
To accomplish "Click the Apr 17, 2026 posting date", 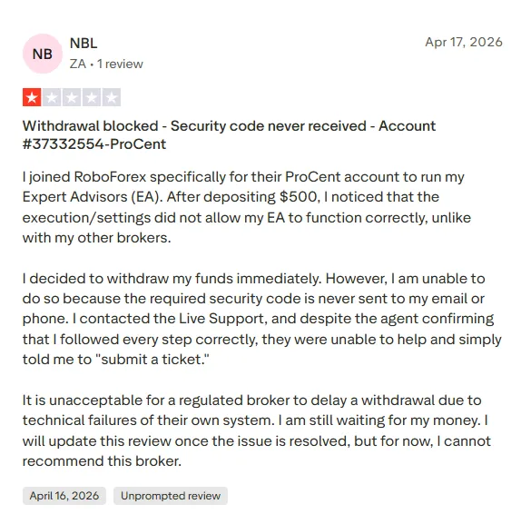I will point(464,42).
